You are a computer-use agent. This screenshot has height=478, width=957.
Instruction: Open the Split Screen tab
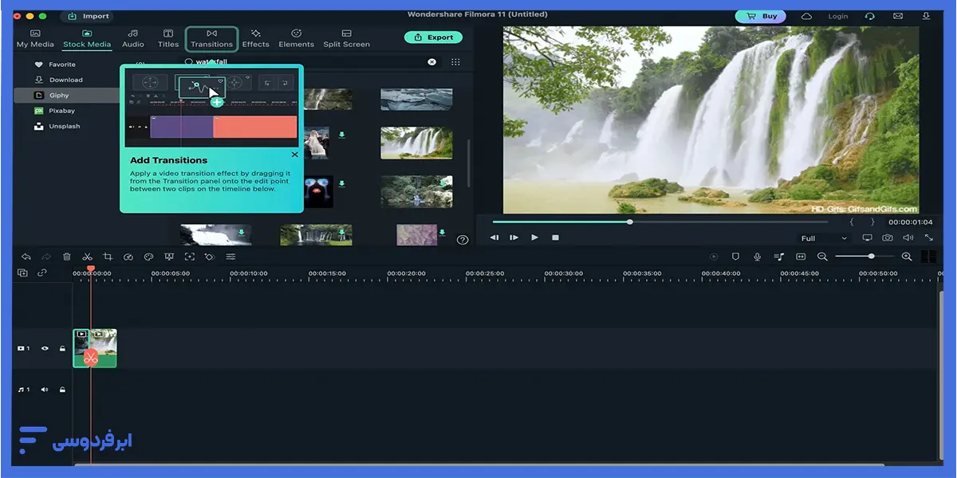pos(346,38)
